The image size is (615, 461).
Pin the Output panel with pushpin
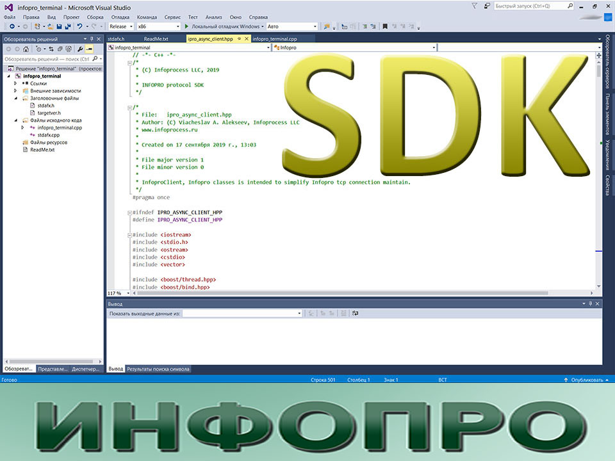tap(590, 303)
